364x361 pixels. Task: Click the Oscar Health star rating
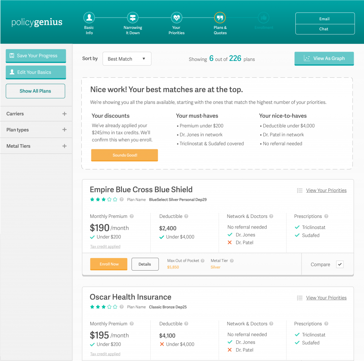[x=103, y=307]
